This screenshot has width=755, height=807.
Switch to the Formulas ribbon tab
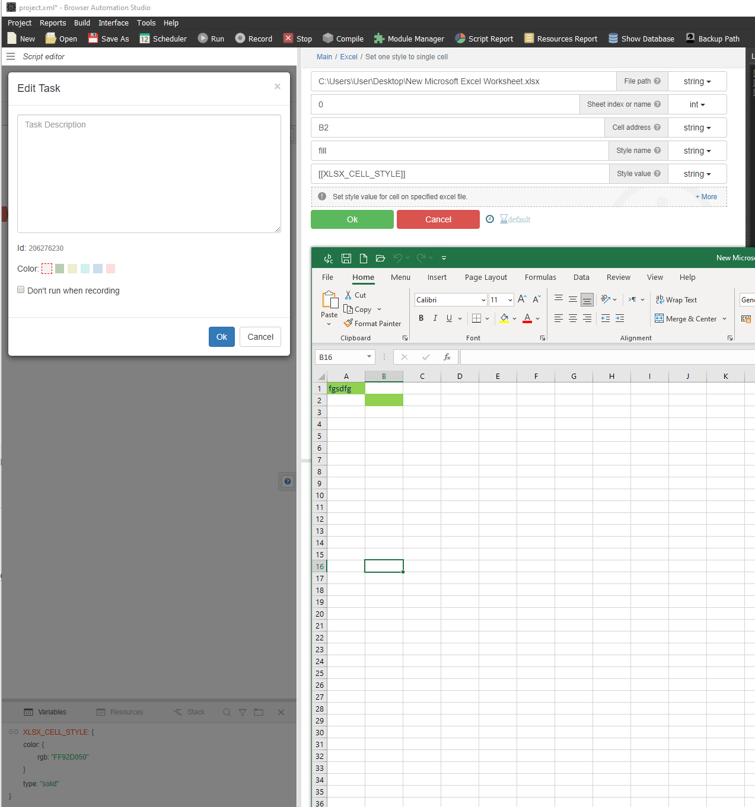coord(540,277)
